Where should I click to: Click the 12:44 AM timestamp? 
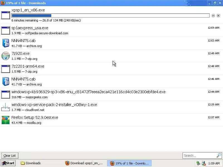214,92
